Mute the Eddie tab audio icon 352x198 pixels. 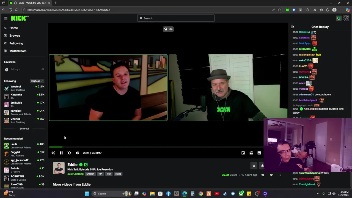(x=15, y=3)
